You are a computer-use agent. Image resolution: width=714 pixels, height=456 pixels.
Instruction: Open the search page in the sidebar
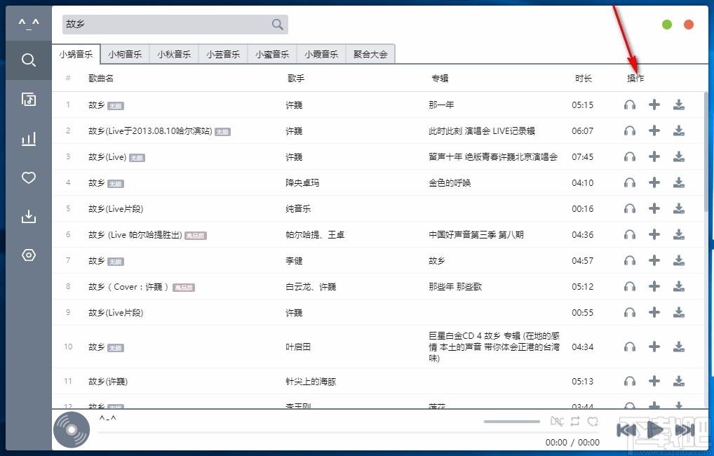coord(29,60)
